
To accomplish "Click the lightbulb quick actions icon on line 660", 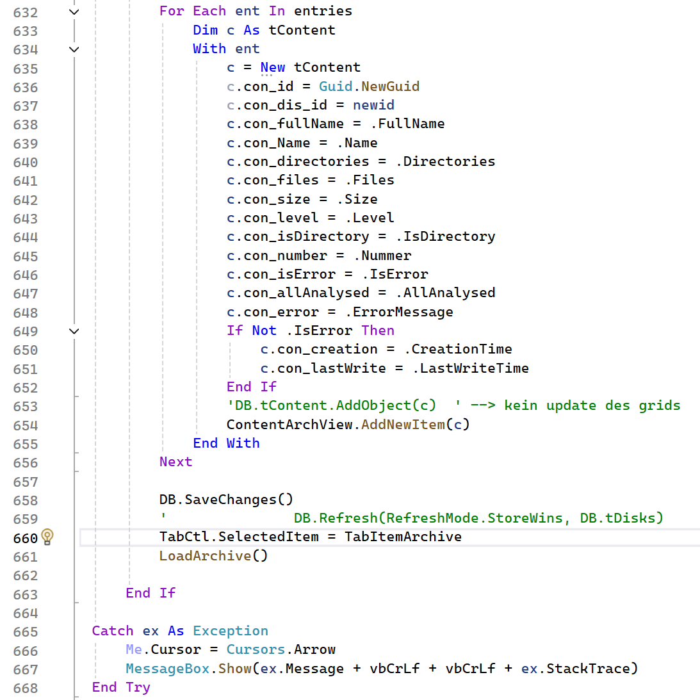I will pyautogui.click(x=47, y=537).
